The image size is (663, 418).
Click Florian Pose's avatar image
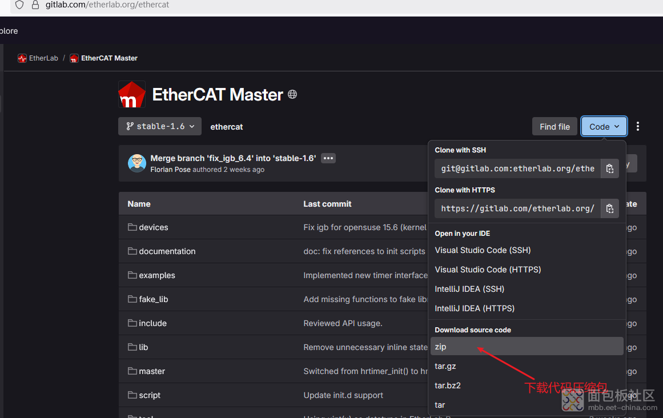pos(137,163)
